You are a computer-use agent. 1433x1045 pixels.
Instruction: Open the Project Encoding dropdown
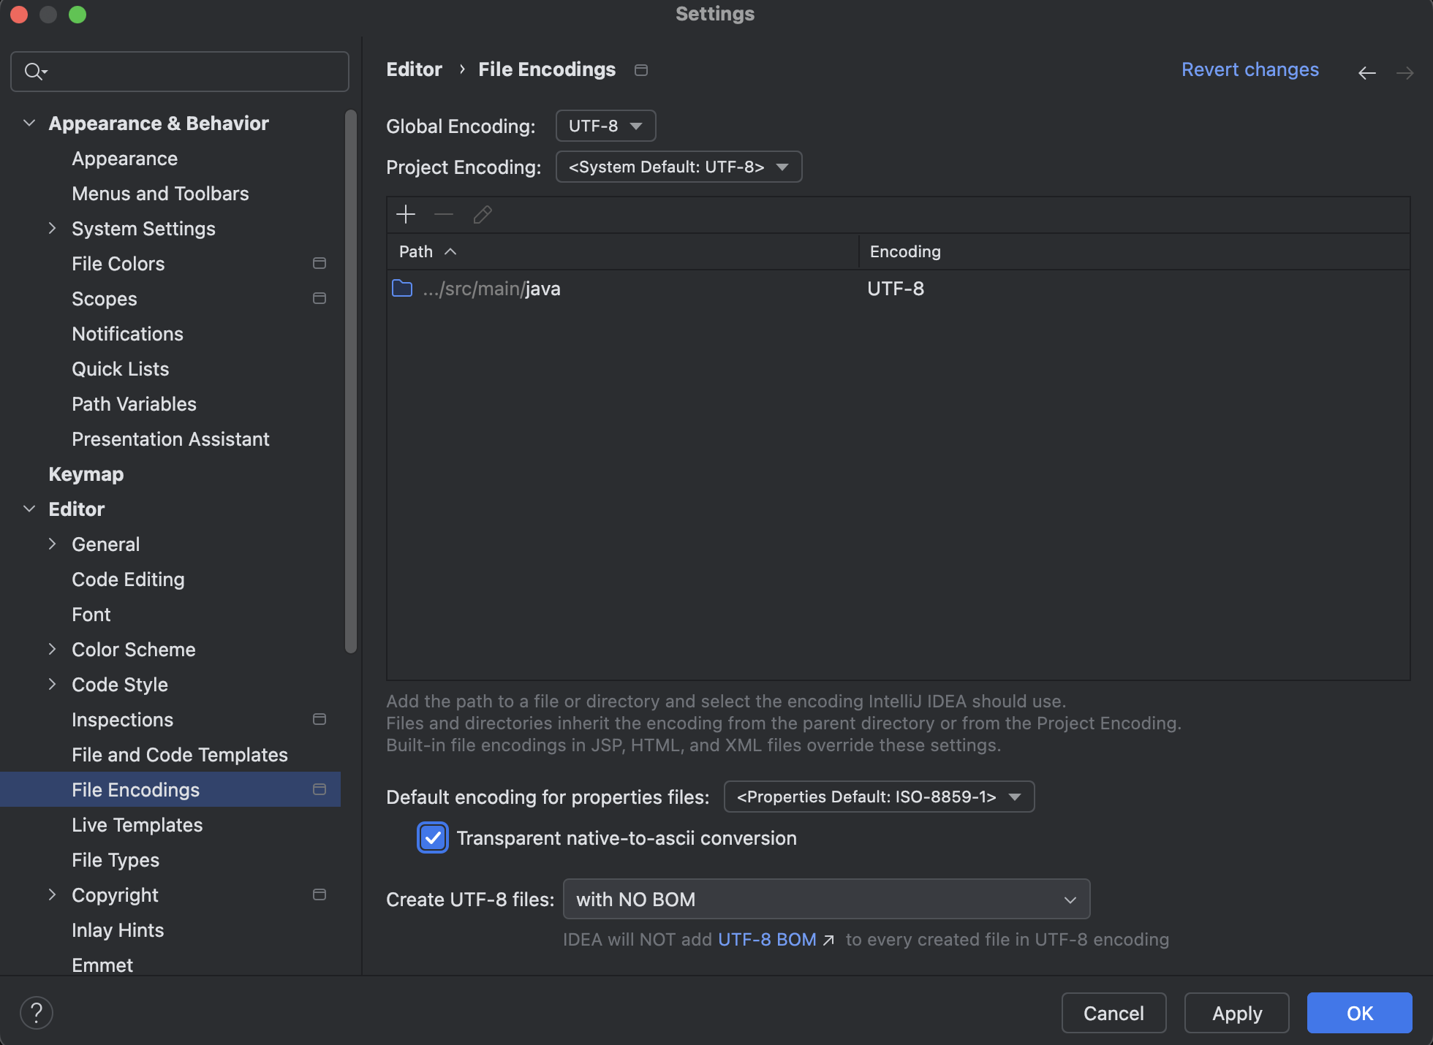[678, 167]
